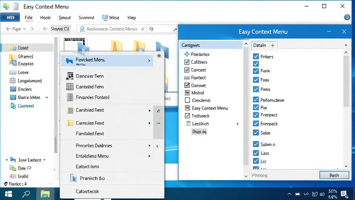Select the Crenever Fern context menu item
Image resolution: width=355 pixels, height=200 pixels.
[x=90, y=76]
